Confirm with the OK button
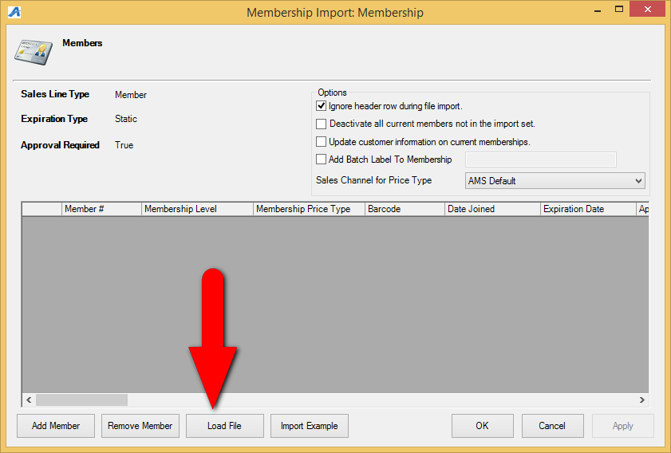The width and height of the screenshot is (671, 453). (x=482, y=426)
